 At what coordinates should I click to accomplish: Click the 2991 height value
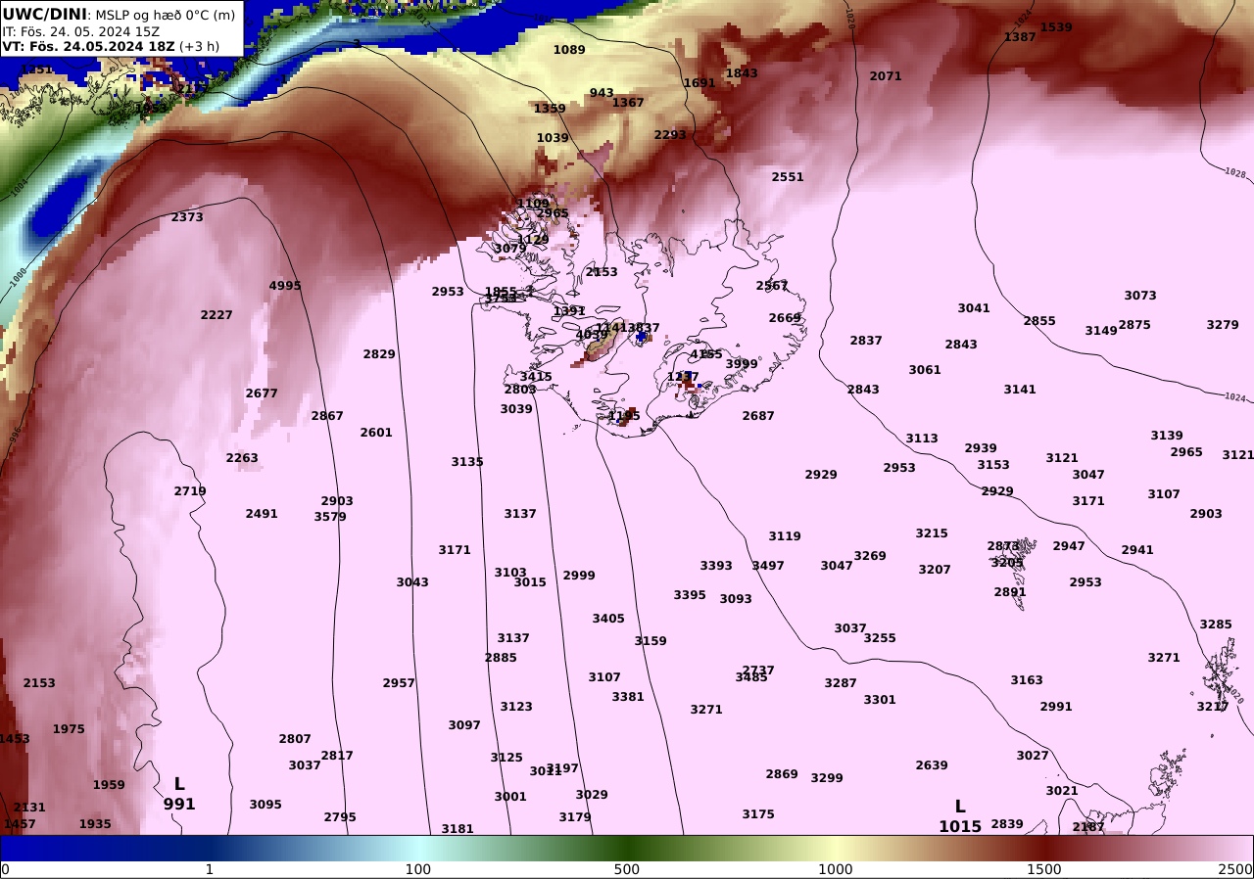pyautogui.click(x=1056, y=707)
